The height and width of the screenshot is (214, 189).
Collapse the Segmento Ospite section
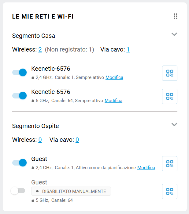174,124
